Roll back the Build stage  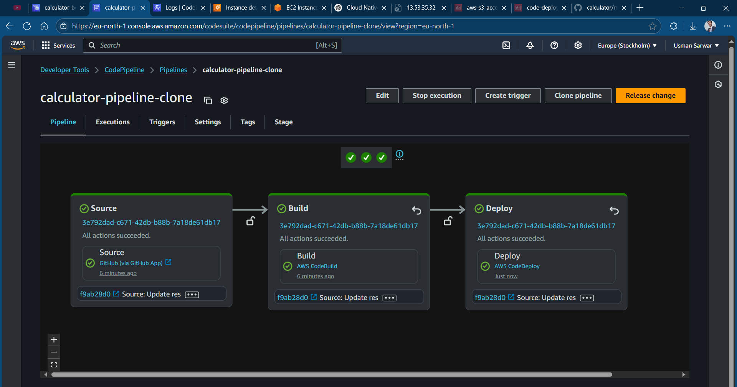416,210
